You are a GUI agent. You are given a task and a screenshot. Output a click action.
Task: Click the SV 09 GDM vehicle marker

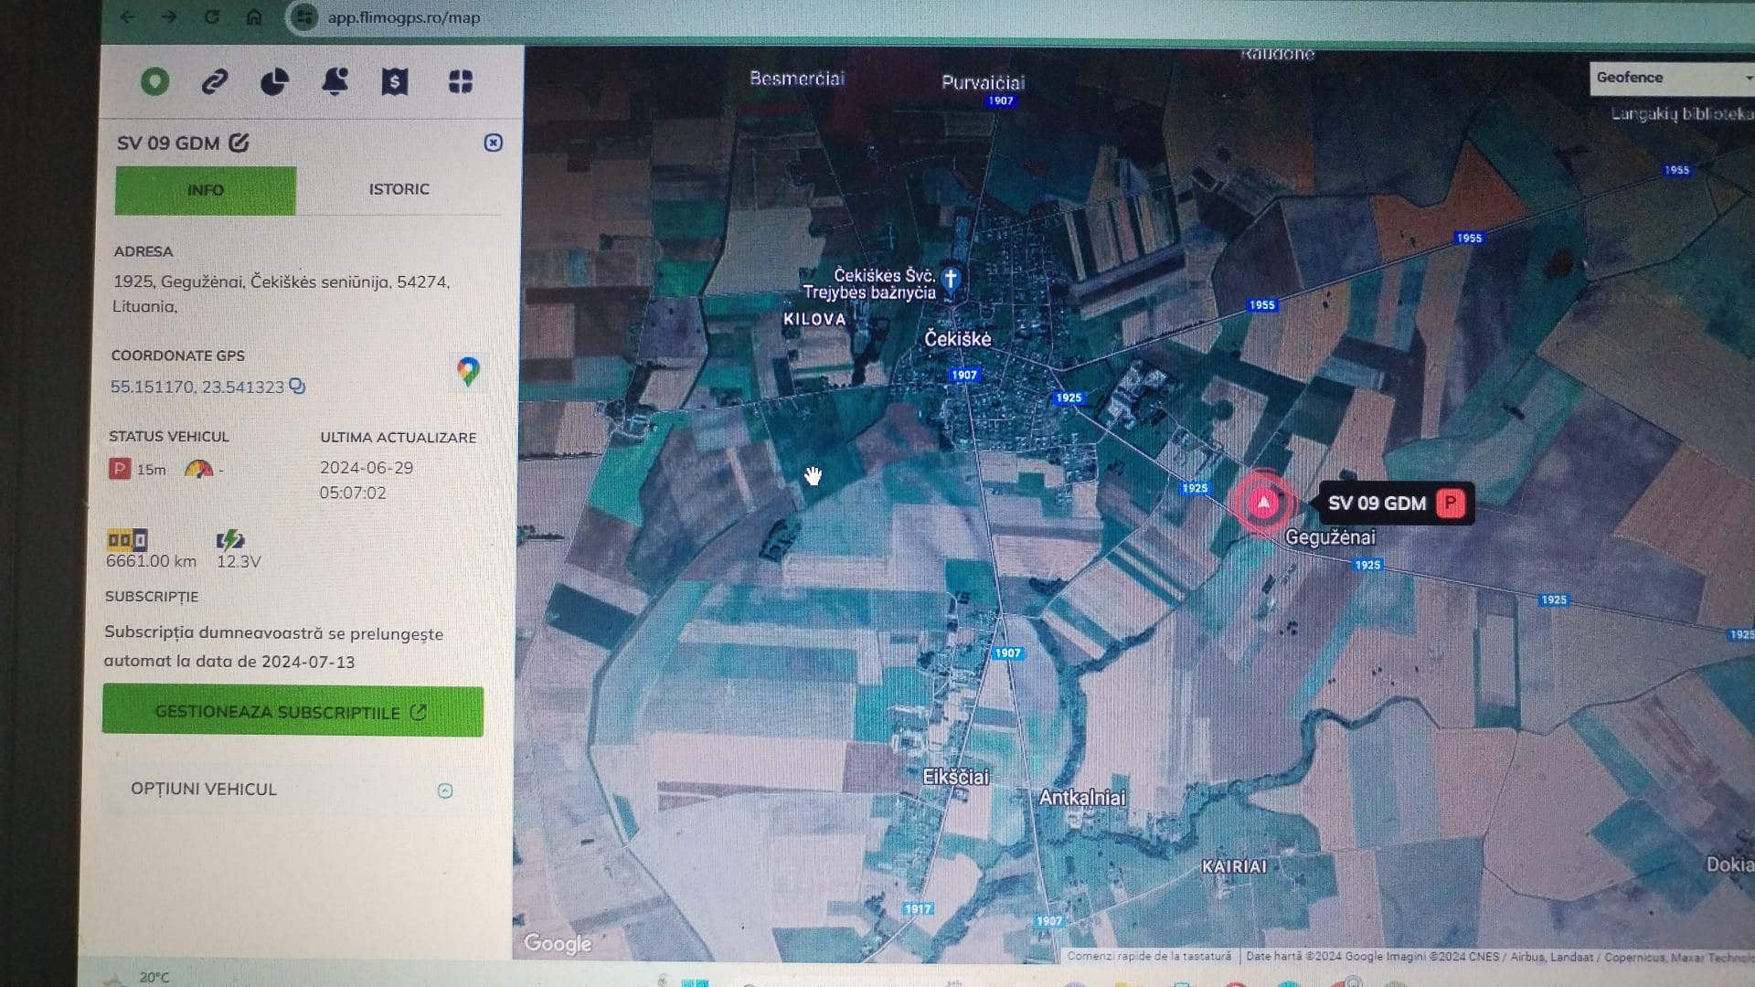1263,503
